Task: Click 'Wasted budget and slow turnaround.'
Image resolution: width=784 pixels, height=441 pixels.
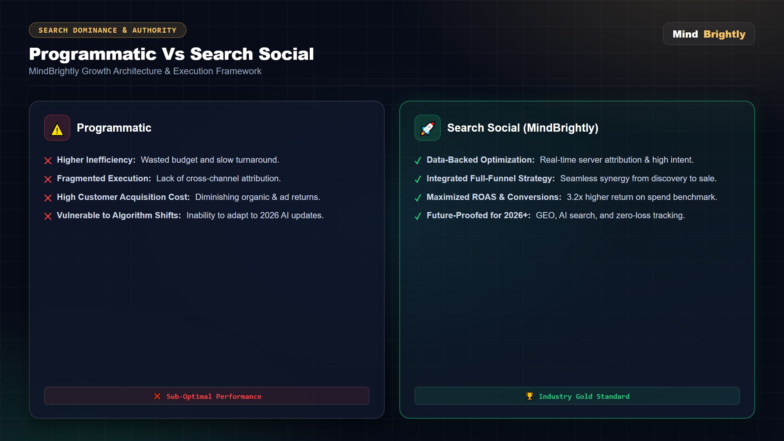Action: (210, 160)
